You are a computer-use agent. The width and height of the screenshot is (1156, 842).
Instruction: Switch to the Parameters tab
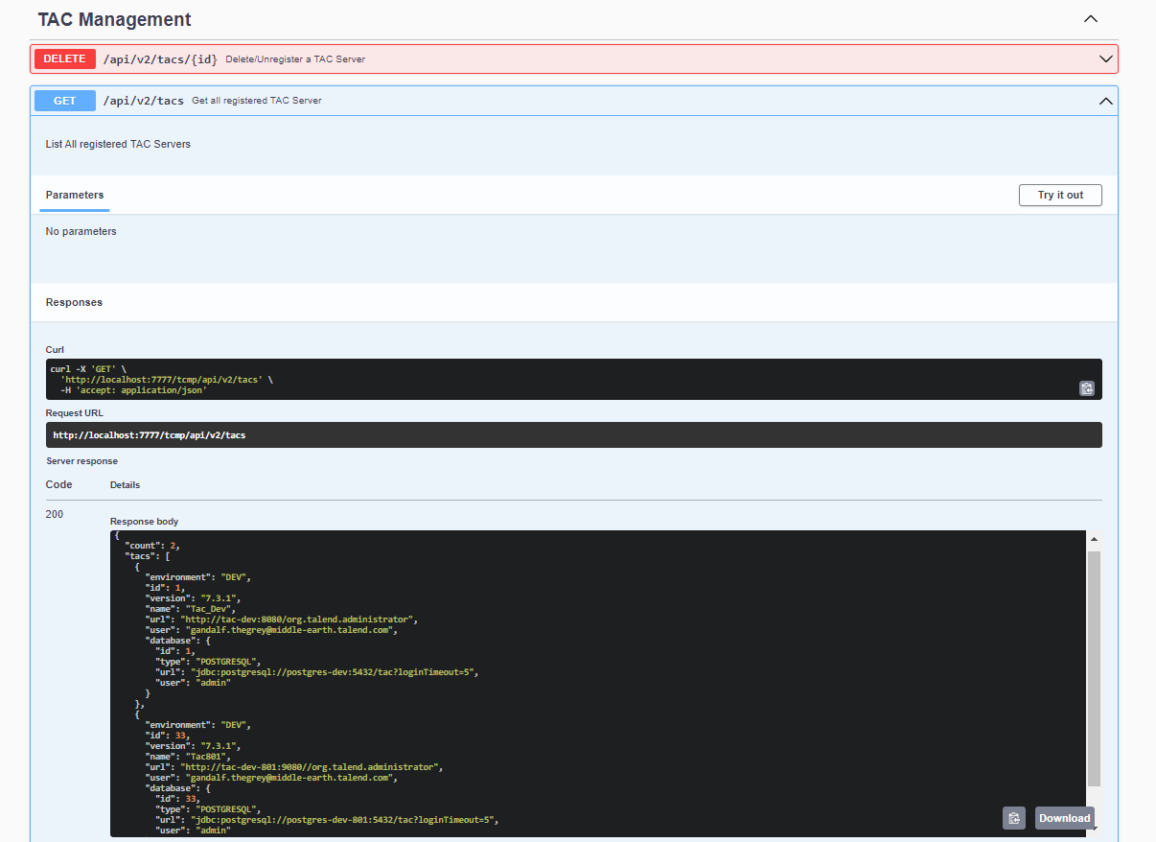click(x=74, y=195)
